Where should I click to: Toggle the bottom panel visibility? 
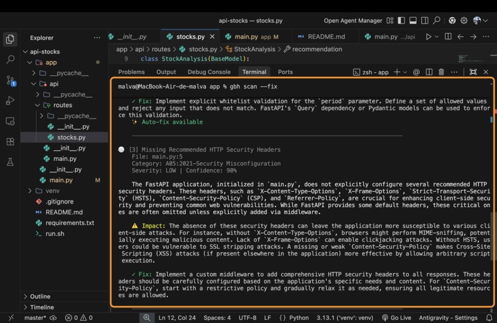[413, 20]
